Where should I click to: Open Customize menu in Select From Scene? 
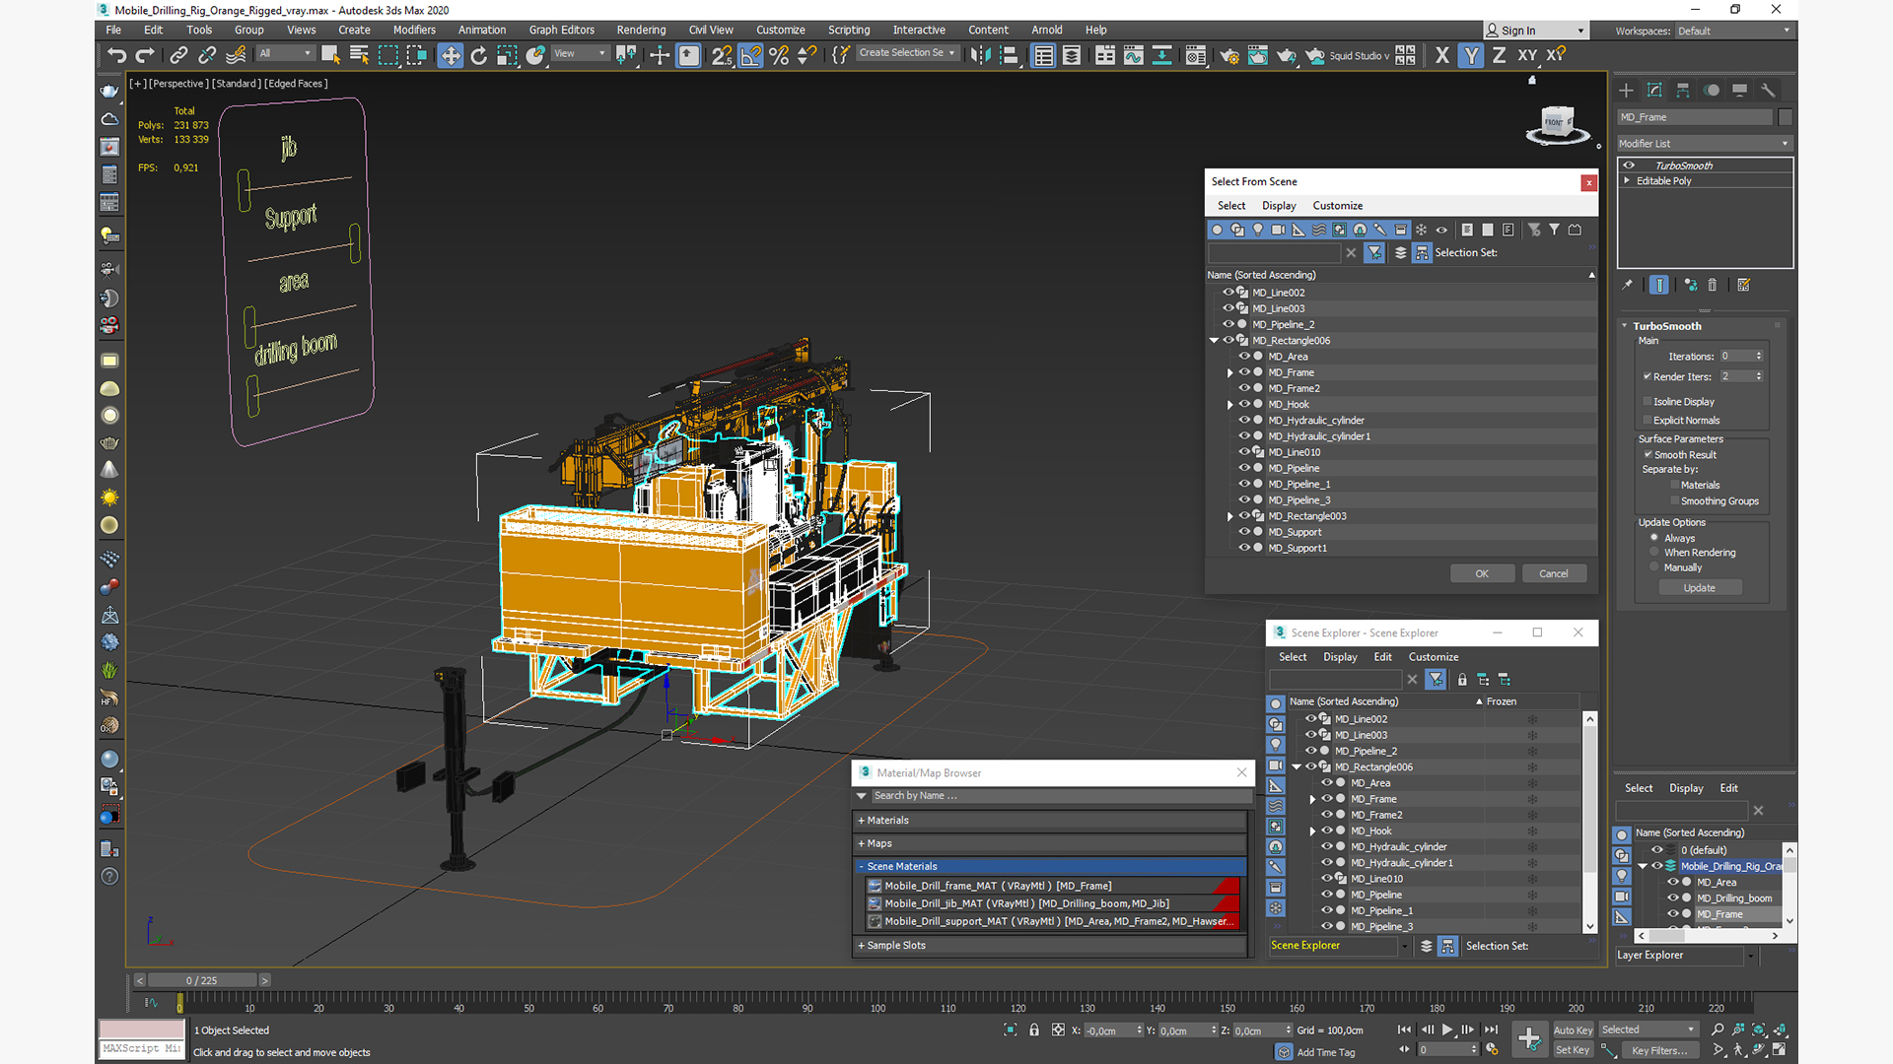click(x=1337, y=205)
